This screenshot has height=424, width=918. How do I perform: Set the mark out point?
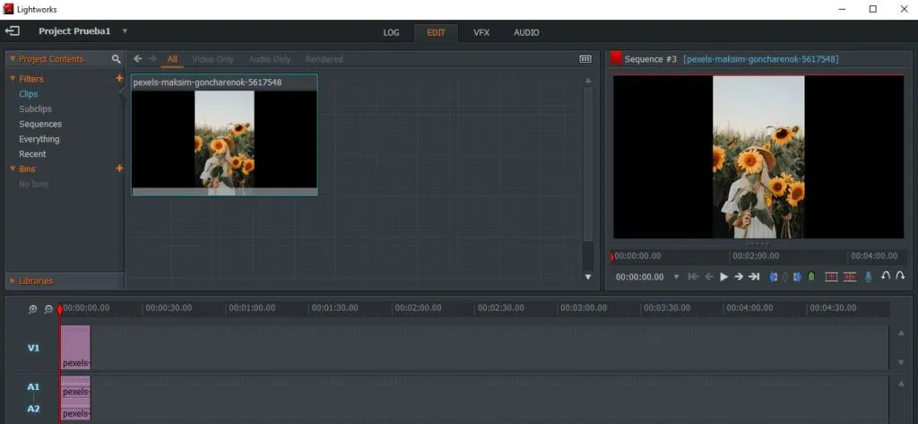tap(797, 277)
